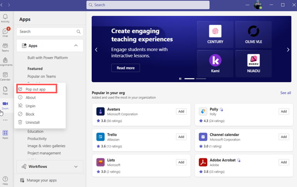Select Pop out app menu entry

point(36,89)
